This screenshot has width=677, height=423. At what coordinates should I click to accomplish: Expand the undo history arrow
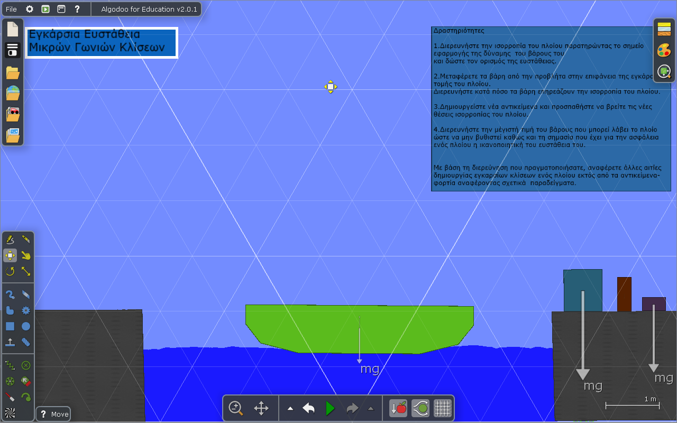point(290,408)
